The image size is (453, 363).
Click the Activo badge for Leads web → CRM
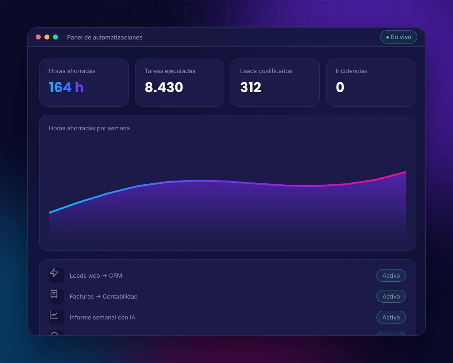391,275
